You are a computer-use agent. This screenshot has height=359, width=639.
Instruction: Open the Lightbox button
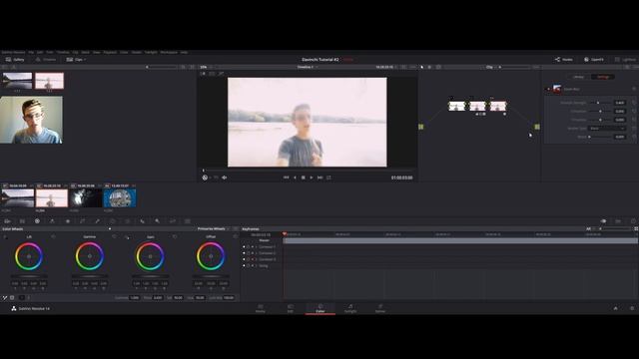tap(626, 60)
